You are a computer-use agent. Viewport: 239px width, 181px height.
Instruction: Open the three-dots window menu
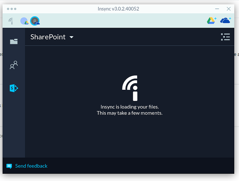point(12,9)
